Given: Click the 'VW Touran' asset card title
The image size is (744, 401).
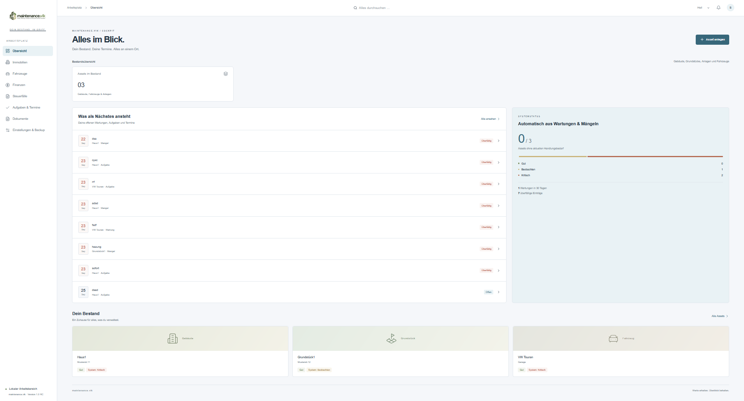Looking at the screenshot, I should 526,357.
